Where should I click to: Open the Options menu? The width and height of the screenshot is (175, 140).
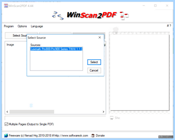click(22, 26)
